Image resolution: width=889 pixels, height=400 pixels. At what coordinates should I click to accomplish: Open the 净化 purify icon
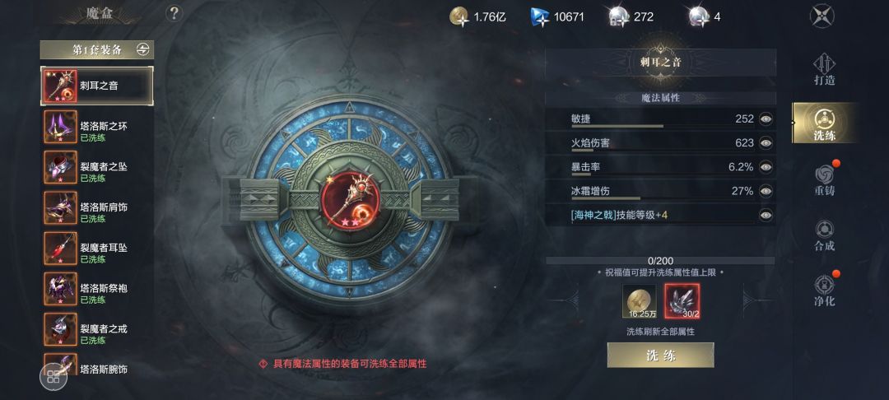pyautogui.click(x=824, y=290)
